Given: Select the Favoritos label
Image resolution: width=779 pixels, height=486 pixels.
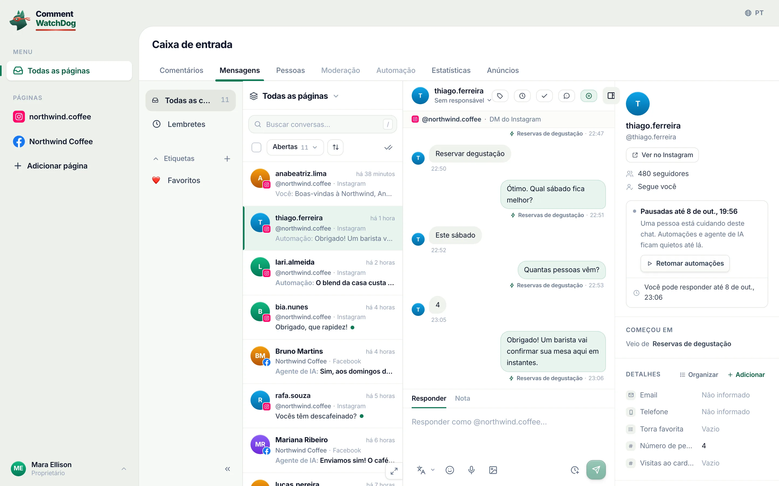Looking at the screenshot, I should click(190, 180).
